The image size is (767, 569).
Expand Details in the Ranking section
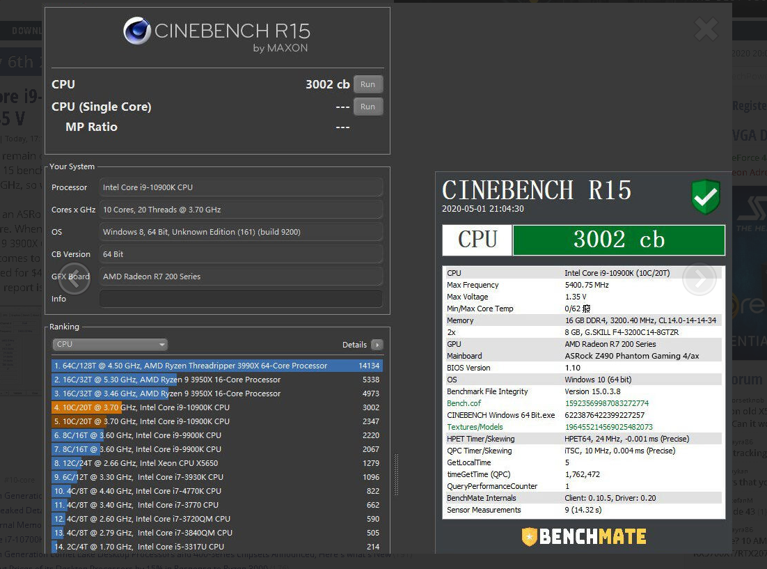click(x=376, y=344)
